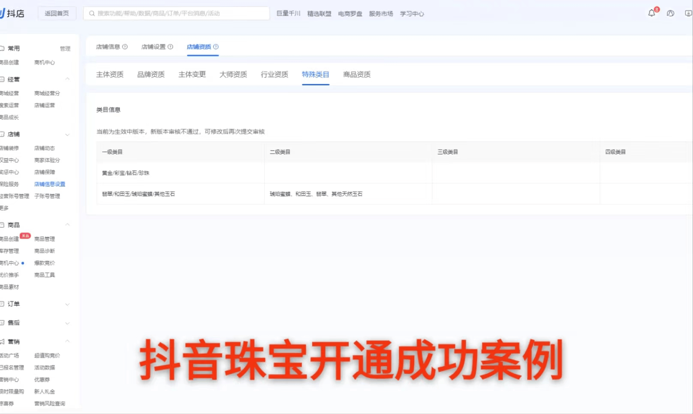Open the help icon beside 店铺设置
The height and width of the screenshot is (414, 693).
tap(170, 47)
